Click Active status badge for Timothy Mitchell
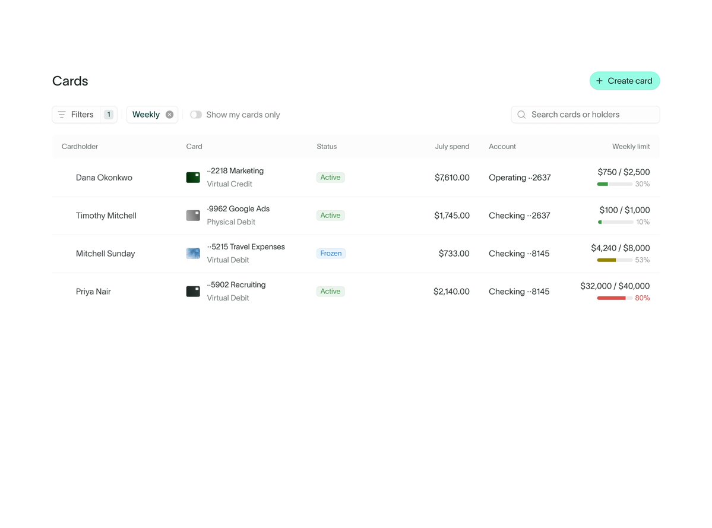This screenshot has height=528, width=712. point(330,216)
